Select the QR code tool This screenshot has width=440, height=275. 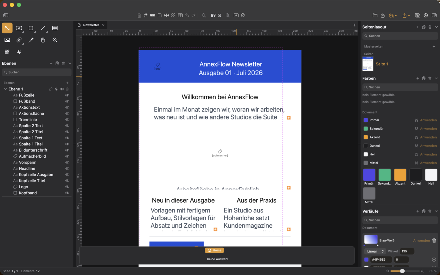7,52
